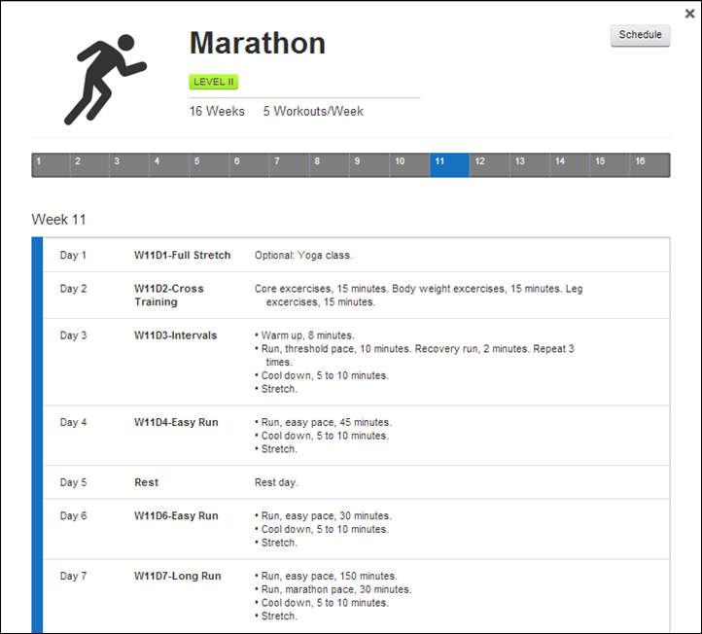Click the 'Day 6' label
The image size is (702, 634).
coord(74,515)
